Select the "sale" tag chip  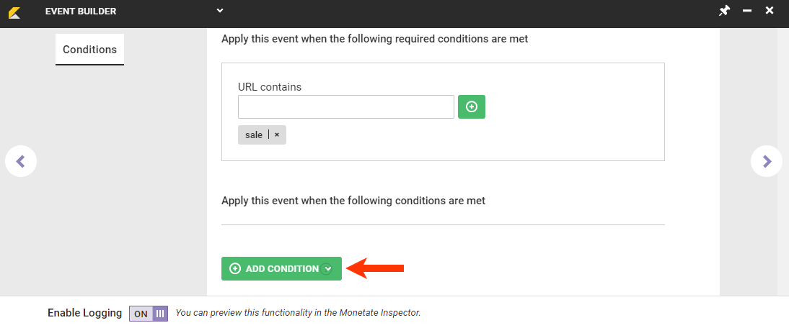click(x=254, y=135)
